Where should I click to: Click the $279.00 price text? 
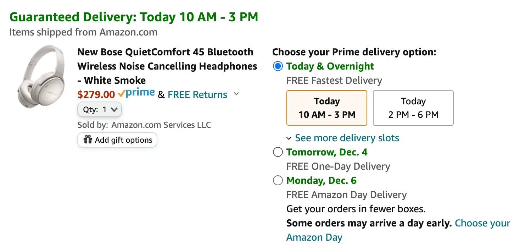coord(96,95)
